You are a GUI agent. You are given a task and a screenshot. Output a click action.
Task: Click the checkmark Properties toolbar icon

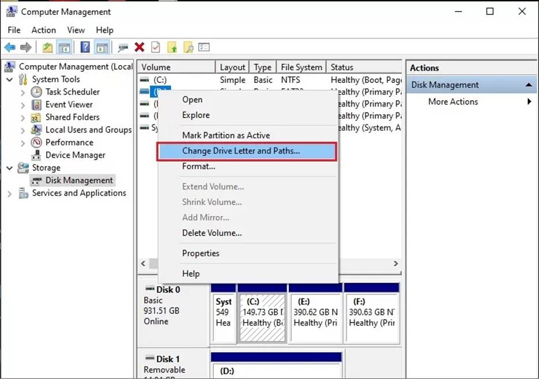click(x=156, y=47)
